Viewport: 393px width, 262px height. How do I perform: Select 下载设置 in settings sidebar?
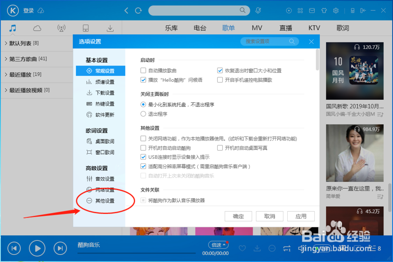pyautogui.click(x=101, y=93)
